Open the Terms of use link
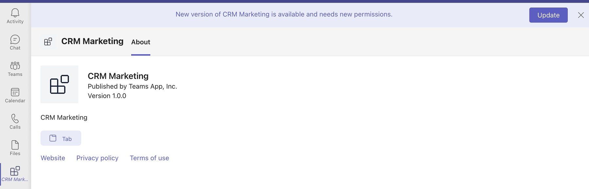589x189 pixels. click(150, 158)
